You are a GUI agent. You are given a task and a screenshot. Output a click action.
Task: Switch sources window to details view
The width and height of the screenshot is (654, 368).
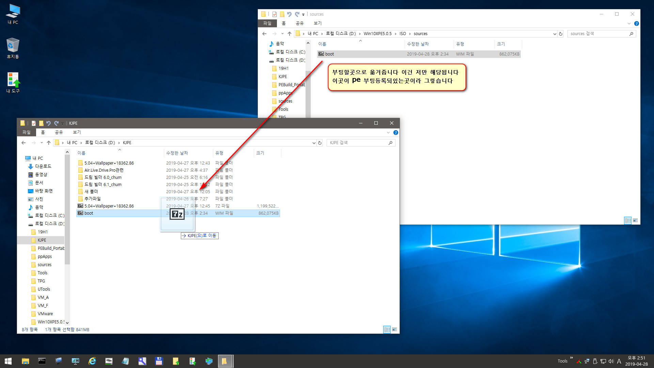[628, 220]
